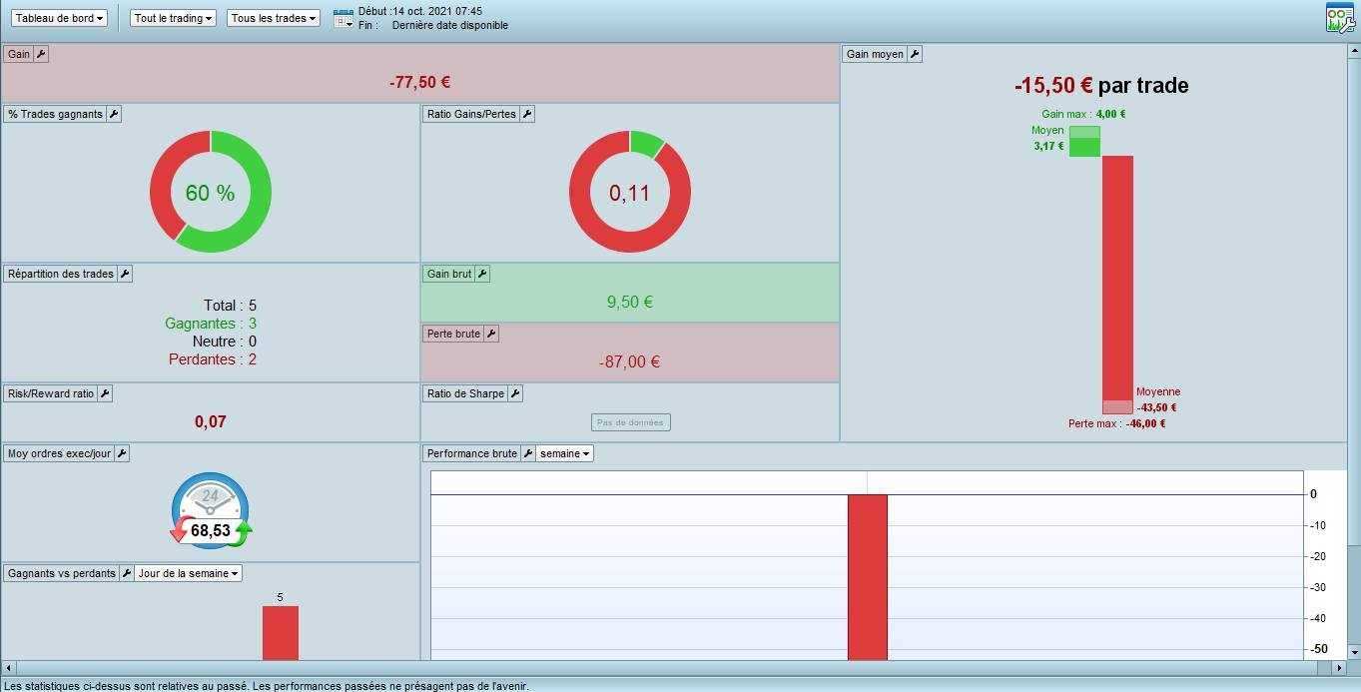Viewport: 1361px width, 692px height.
Task: Open the Ratio Gains/Pertes wrench settings
Action: pos(527,114)
